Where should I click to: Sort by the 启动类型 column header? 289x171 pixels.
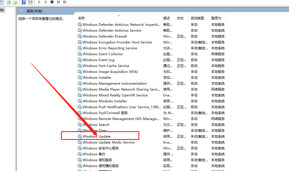coord(197,18)
